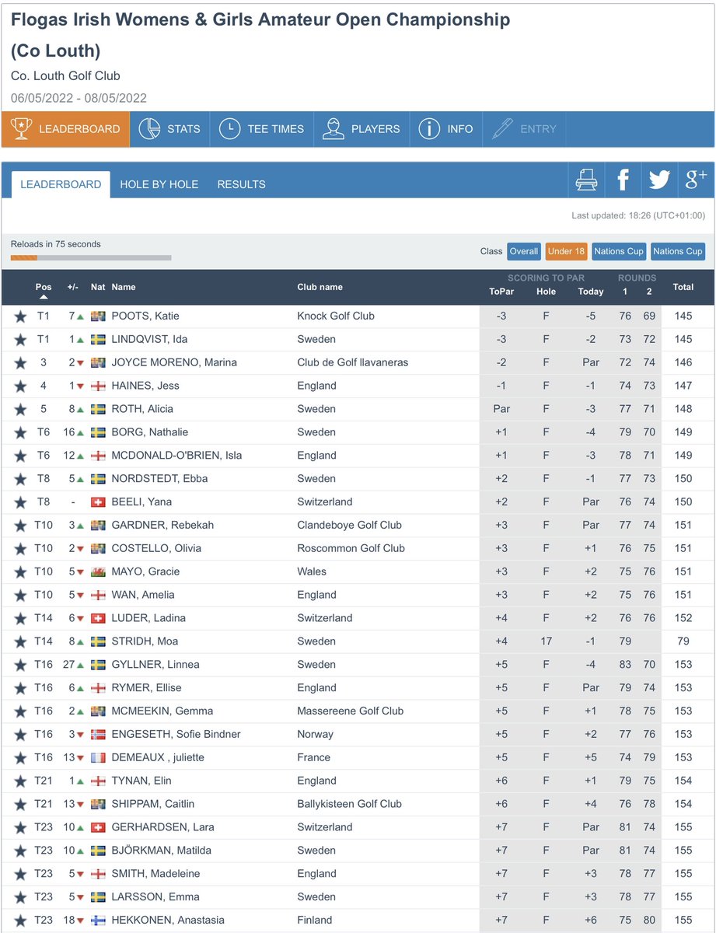This screenshot has width=716, height=933.
Task: Star the MCDONALD-O'BRIEN, Isla row
Action: point(19,456)
